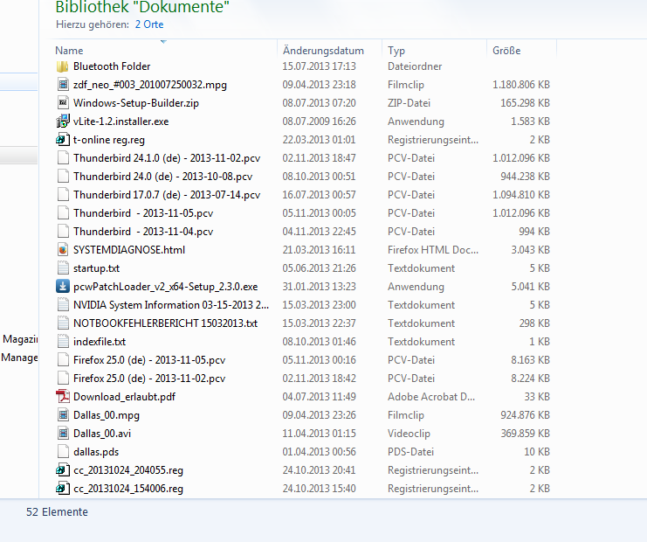Click the date 31.01.2013 13:23
This screenshot has height=542, width=647.
tap(319, 287)
